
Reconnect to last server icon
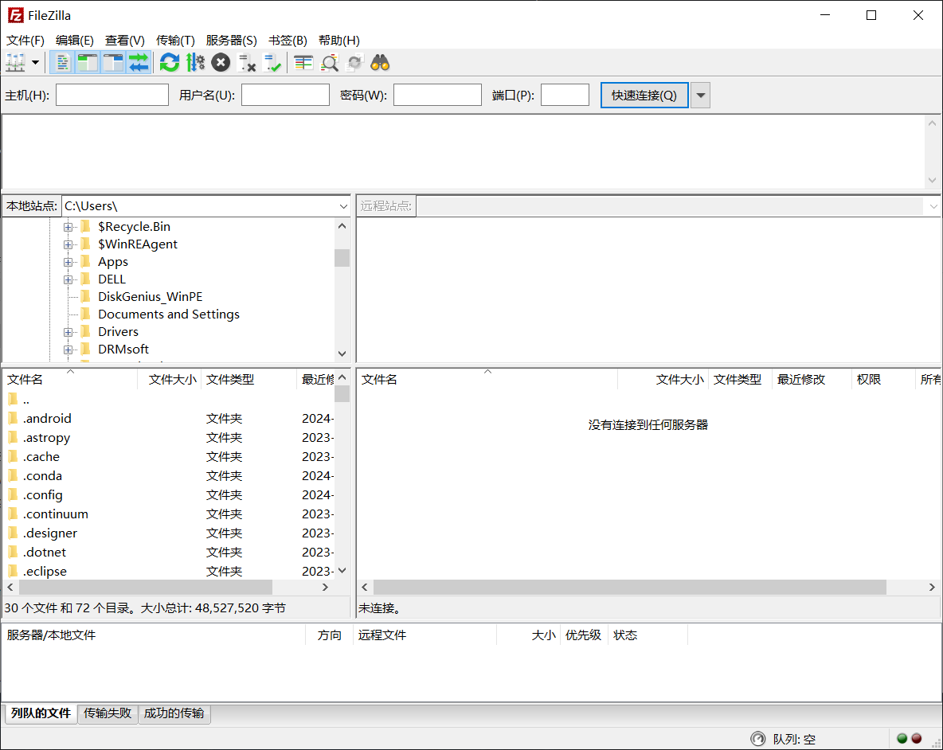click(272, 62)
